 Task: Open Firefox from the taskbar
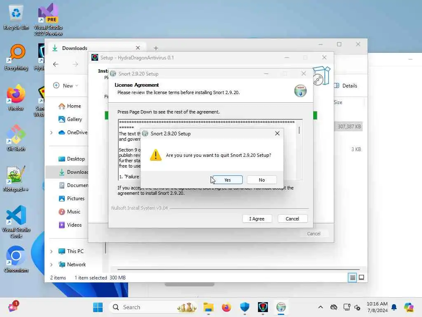pos(226,307)
